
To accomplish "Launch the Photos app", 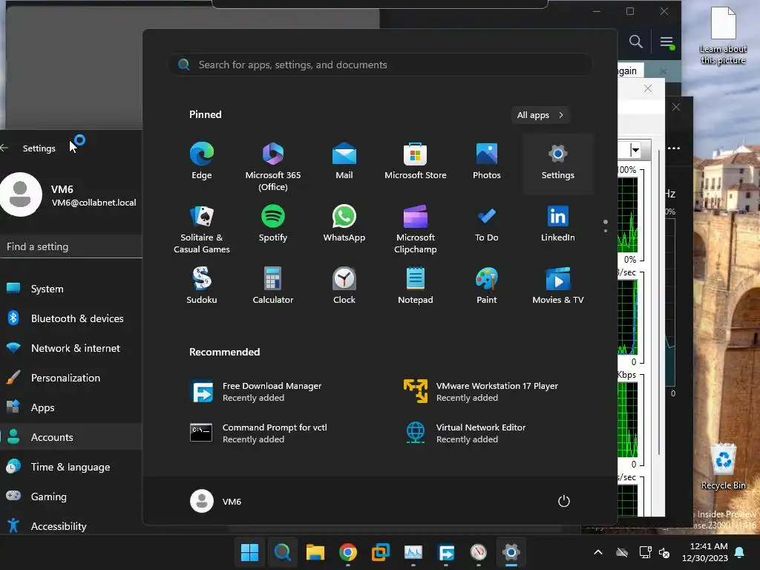I will [x=487, y=161].
